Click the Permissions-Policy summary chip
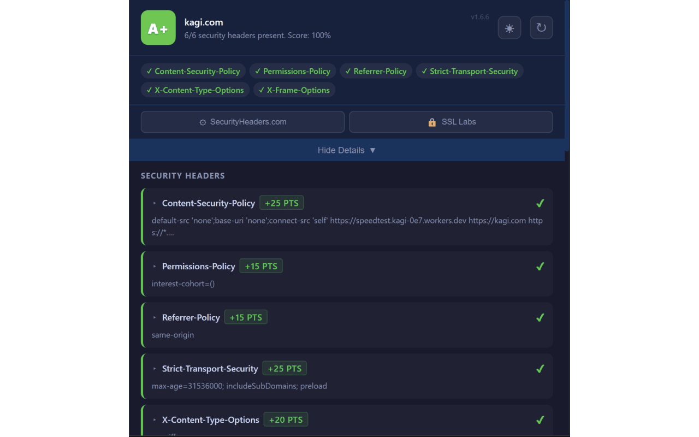 click(293, 71)
